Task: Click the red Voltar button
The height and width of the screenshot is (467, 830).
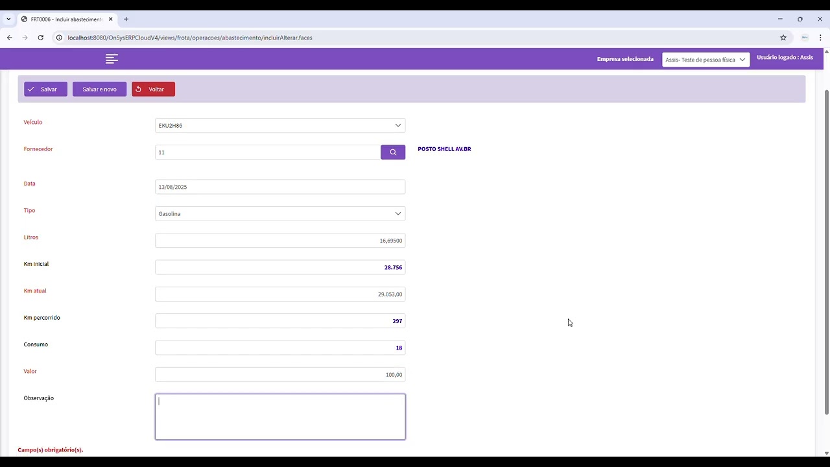Action: coord(153,89)
